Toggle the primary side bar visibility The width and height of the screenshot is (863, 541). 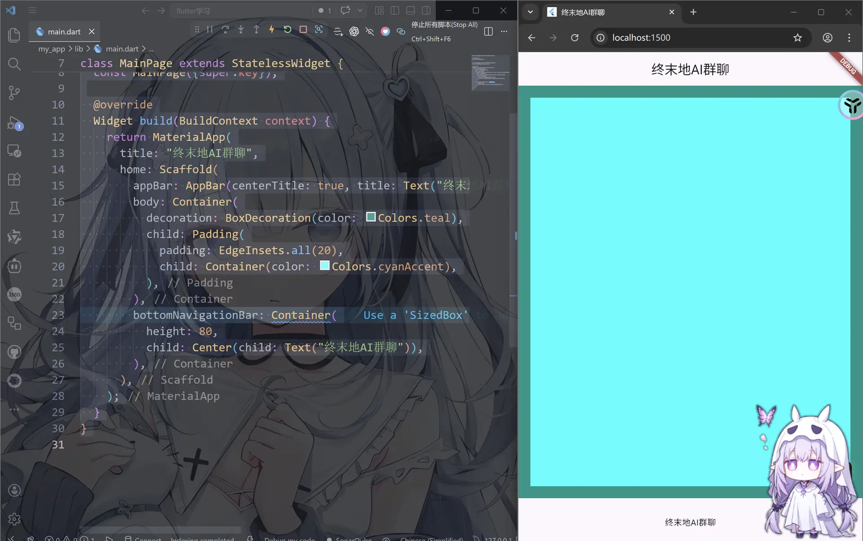(395, 10)
